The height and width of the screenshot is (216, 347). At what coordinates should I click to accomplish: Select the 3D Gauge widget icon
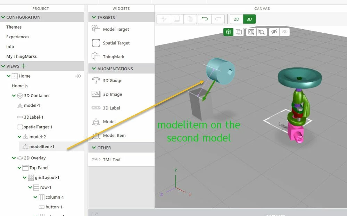point(96,80)
